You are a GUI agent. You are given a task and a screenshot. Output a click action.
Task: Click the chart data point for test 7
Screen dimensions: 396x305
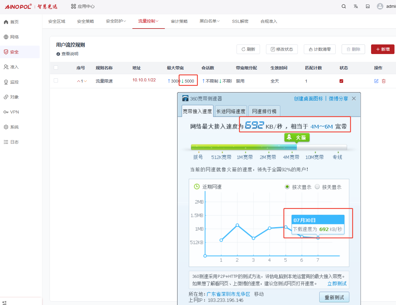pos(318,238)
